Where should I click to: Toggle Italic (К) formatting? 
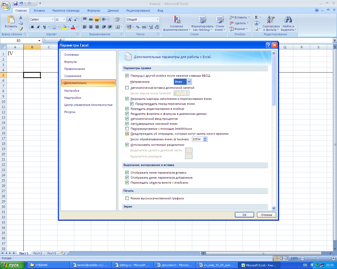(38, 27)
